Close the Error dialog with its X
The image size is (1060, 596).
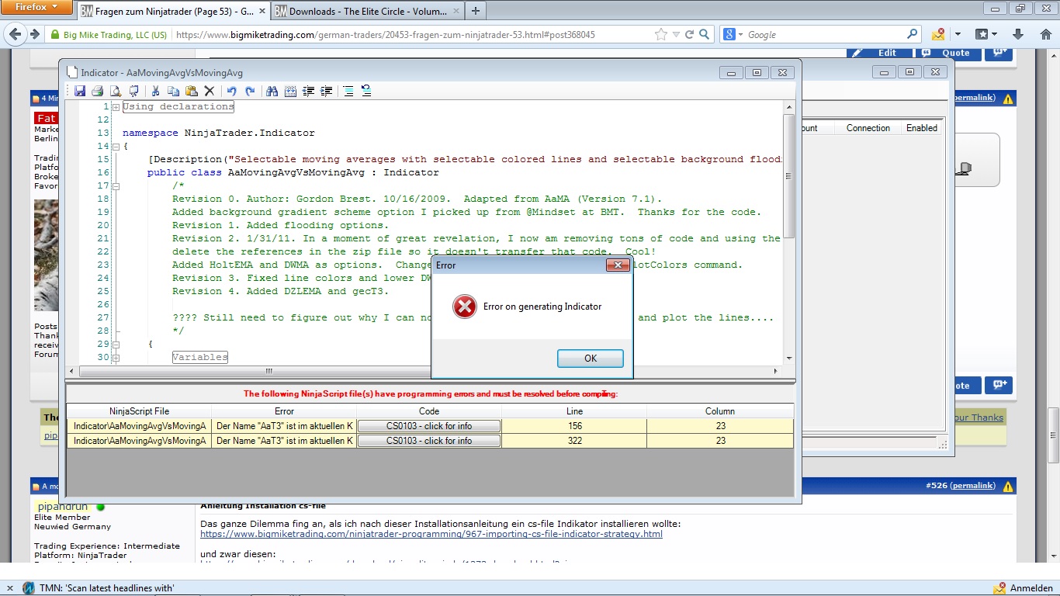[x=618, y=265]
